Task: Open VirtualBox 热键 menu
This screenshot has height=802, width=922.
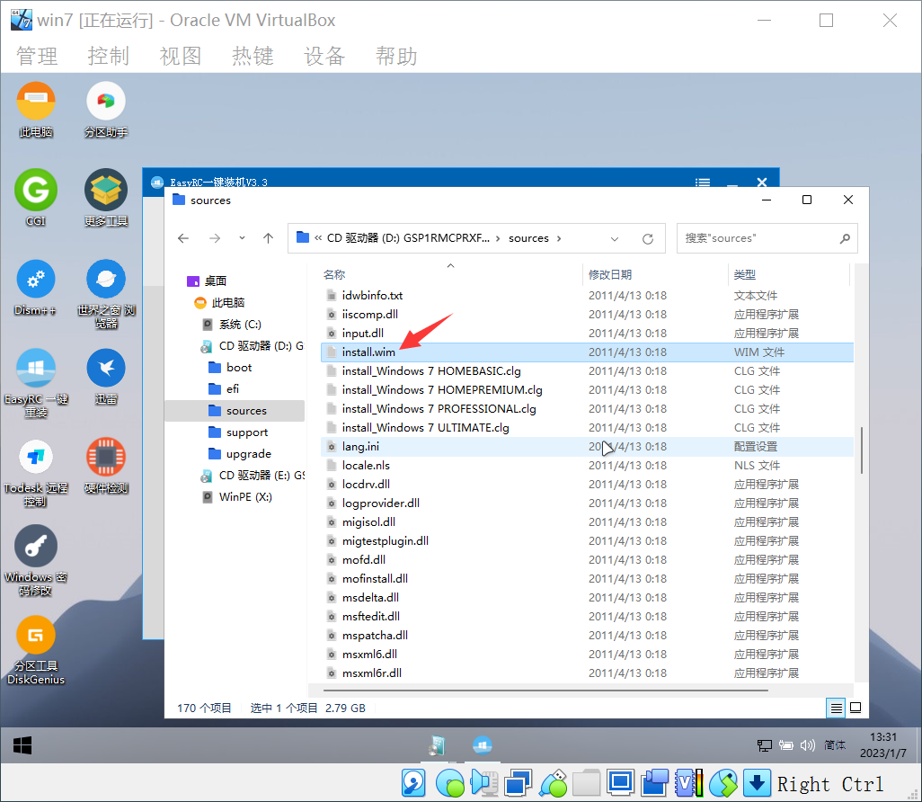Action: coord(253,56)
